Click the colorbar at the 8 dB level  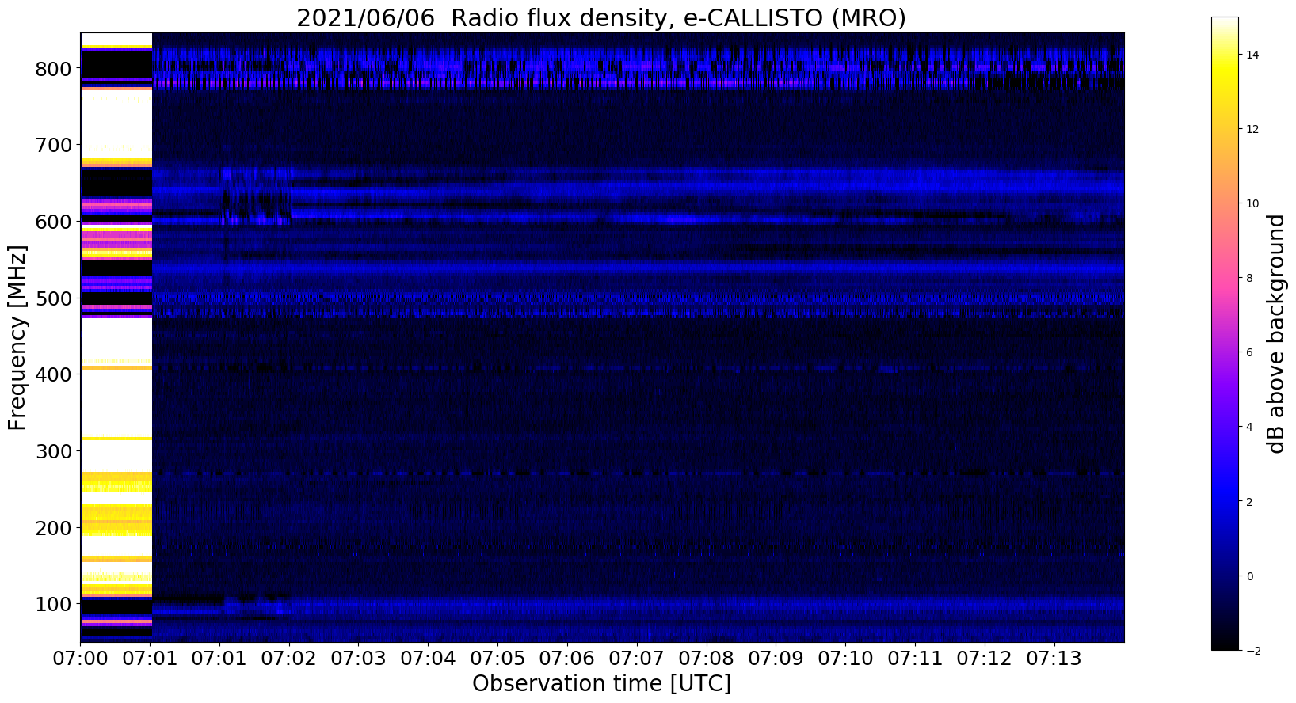pos(1225,278)
